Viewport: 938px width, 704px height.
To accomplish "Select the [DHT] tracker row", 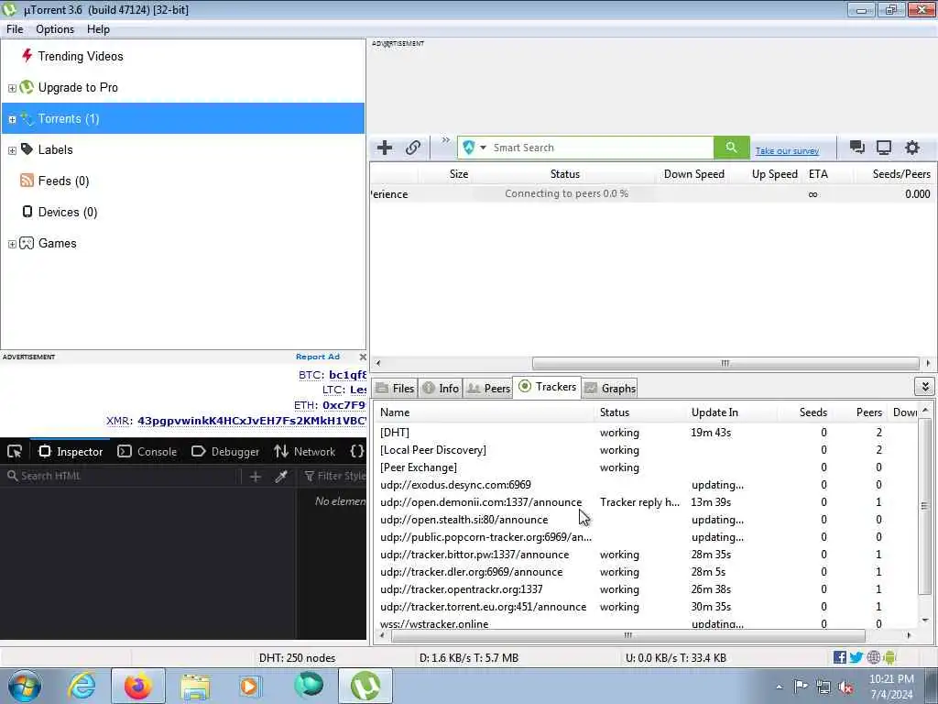I will 646,433.
